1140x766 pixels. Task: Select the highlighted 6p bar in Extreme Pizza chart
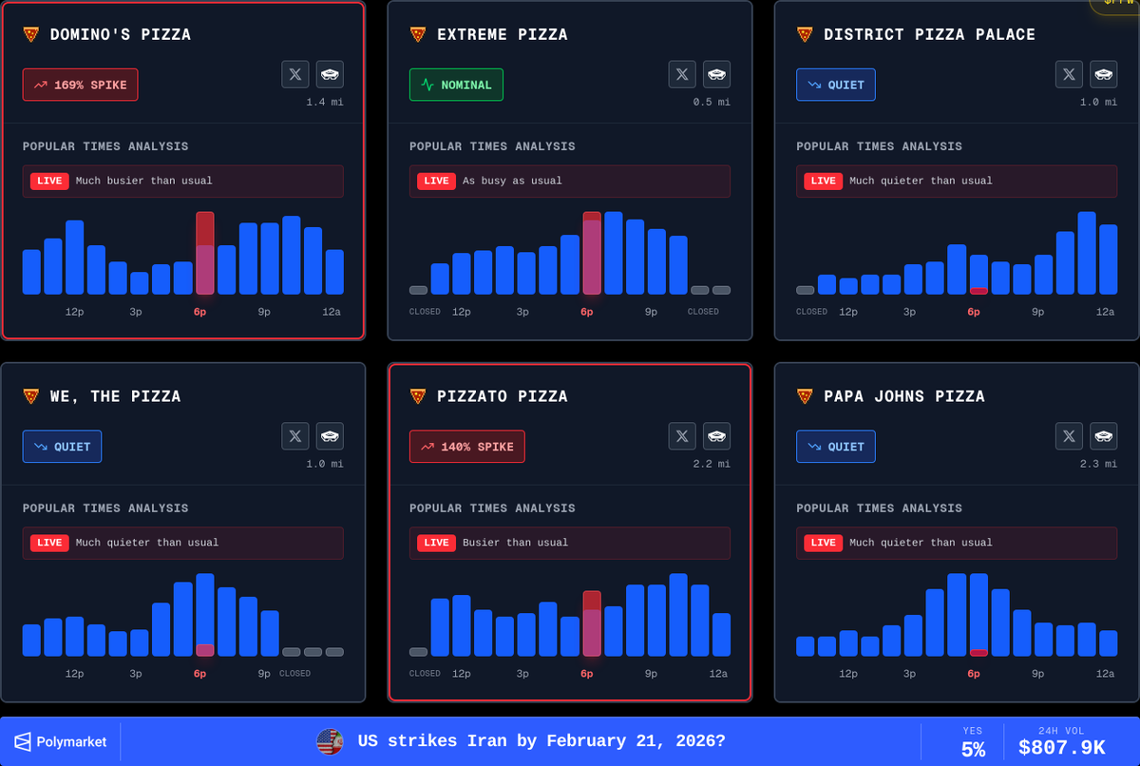point(592,253)
